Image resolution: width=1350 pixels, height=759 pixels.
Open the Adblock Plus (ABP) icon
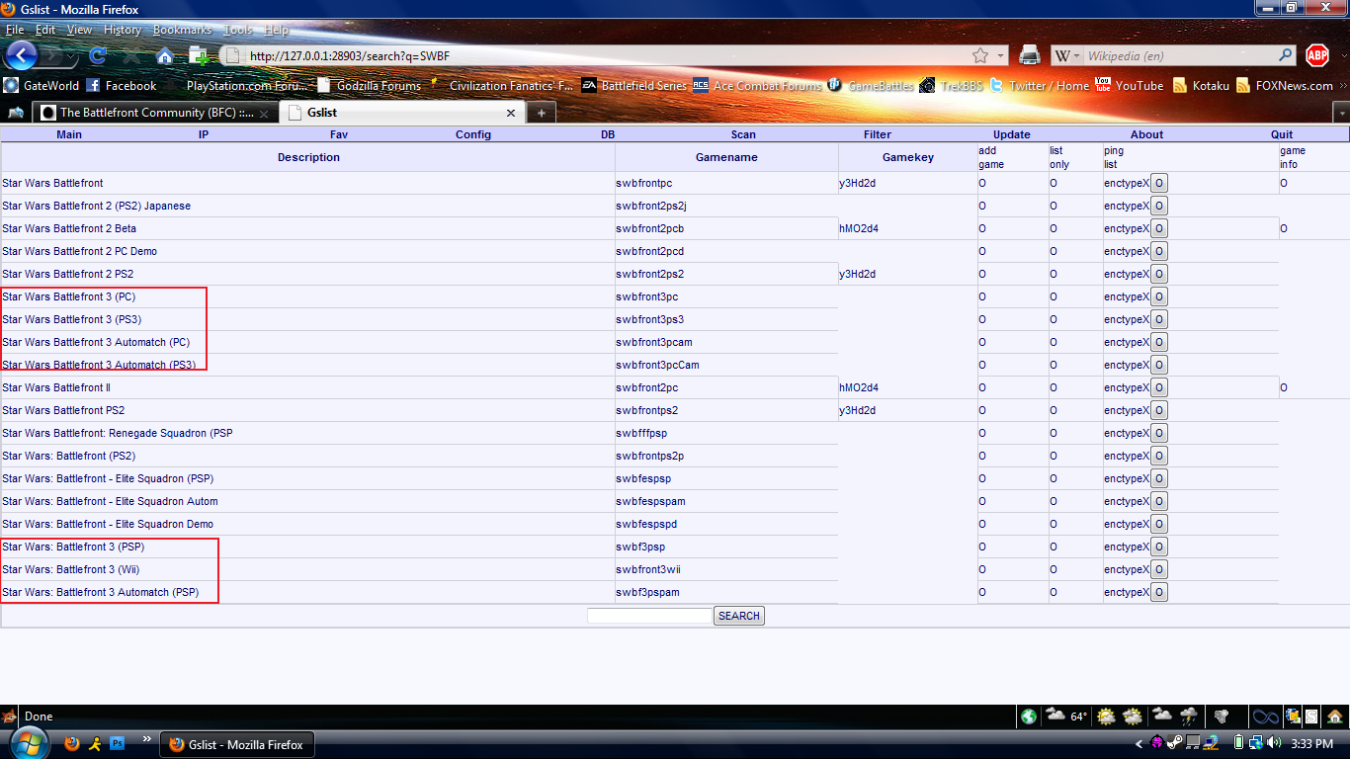tap(1317, 55)
